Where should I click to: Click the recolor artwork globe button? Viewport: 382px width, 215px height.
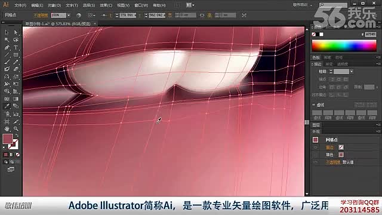[x=78, y=16]
